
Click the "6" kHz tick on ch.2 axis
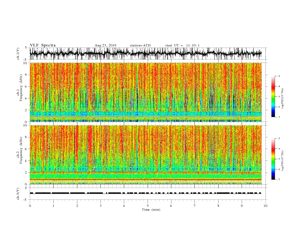pyautogui.click(x=27, y=149)
